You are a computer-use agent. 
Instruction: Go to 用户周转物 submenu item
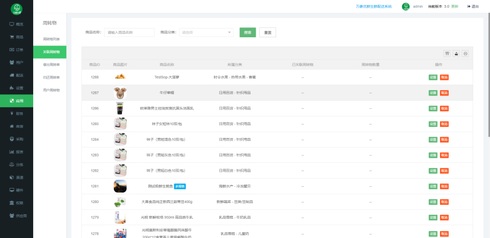click(x=51, y=90)
